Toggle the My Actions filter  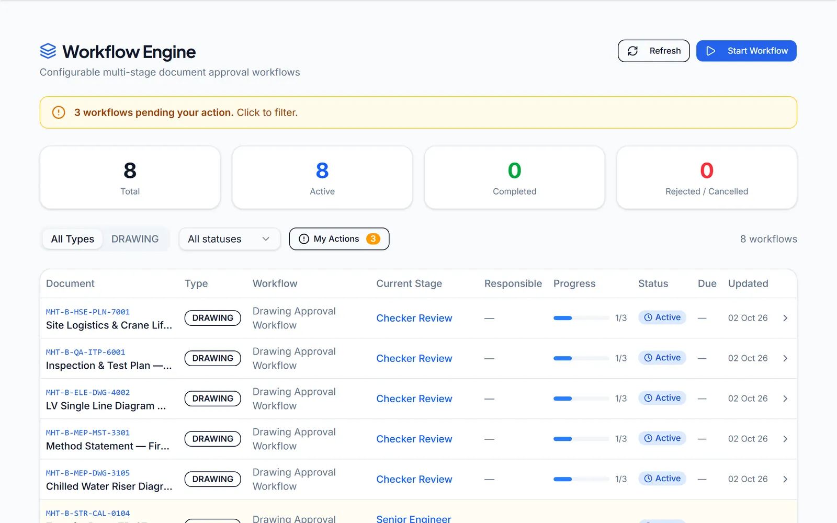(339, 239)
